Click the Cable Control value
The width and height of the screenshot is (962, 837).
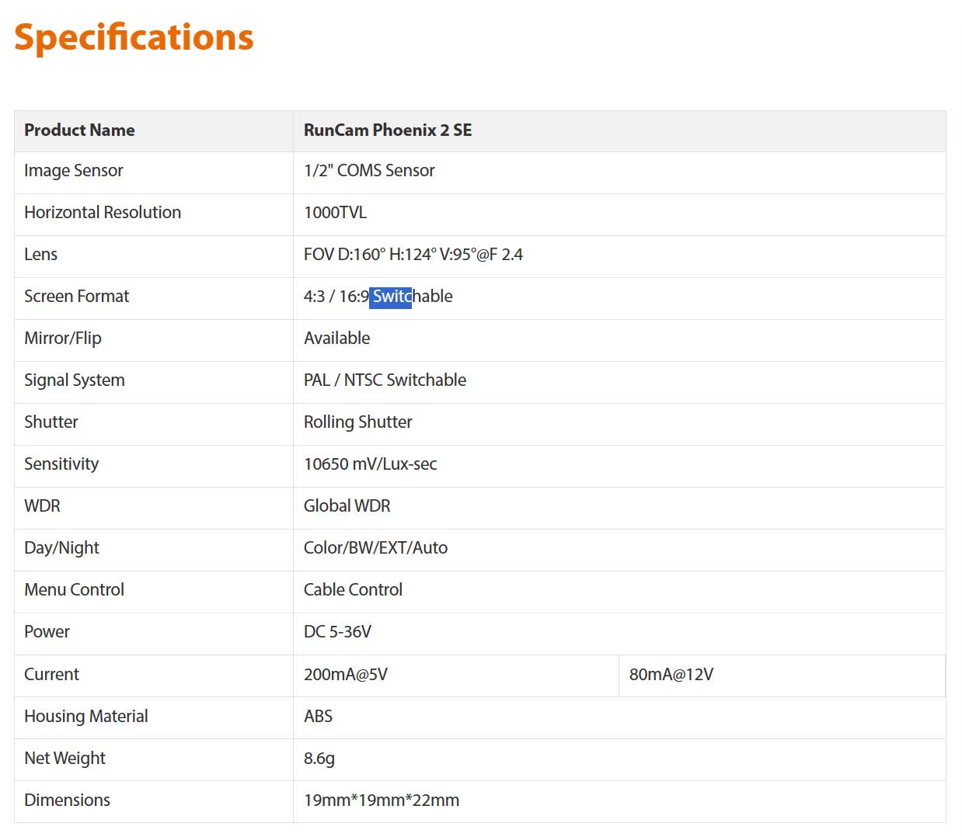353,590
